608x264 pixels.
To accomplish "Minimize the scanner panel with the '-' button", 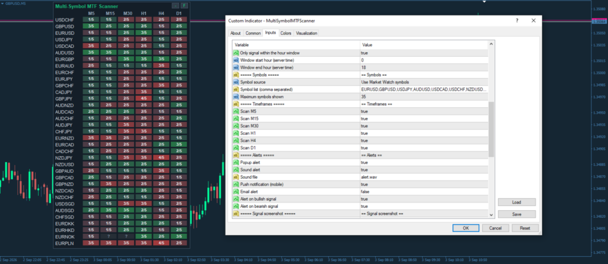I will [175, 6].
